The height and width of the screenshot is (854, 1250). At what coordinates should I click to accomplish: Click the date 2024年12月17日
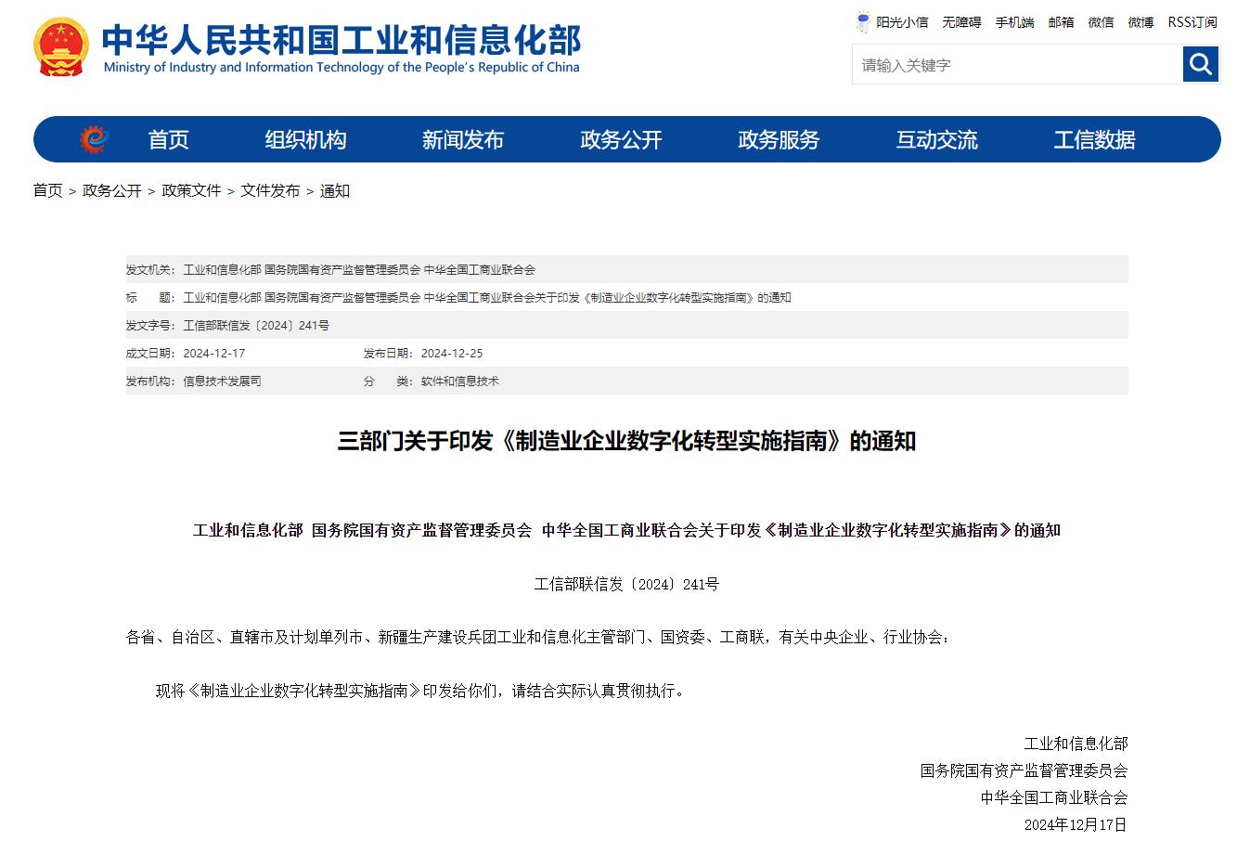pos(1076,824)
